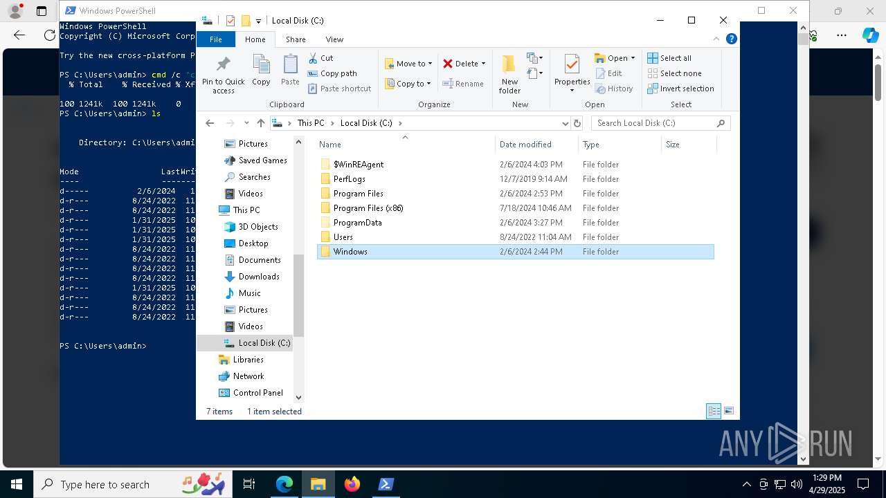Switch to details view layout

tap(714, 411)
